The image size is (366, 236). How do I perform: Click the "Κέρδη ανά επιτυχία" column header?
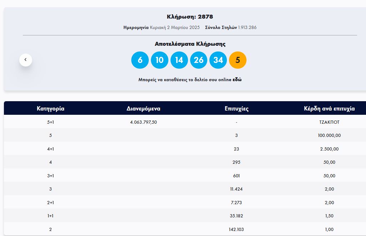tap(329, 109)
